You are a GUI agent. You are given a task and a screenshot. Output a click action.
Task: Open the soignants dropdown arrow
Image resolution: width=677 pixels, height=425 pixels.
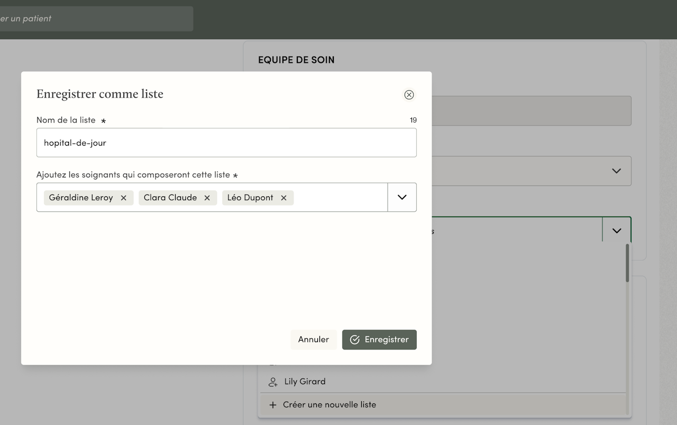point(402,197)
